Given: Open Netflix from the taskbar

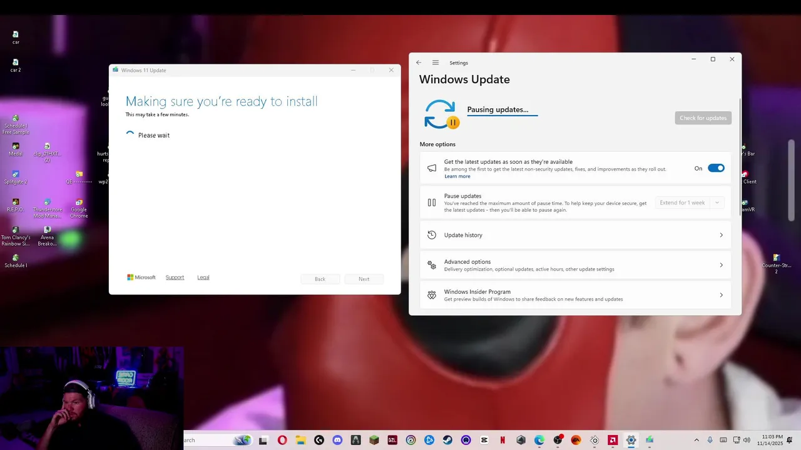Looking at the screenshot, I should pos(503,440).
